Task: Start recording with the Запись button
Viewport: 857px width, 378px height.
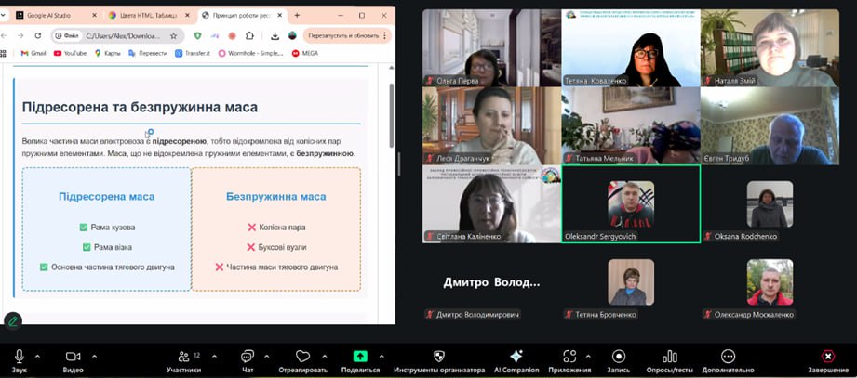Action: pyautogui.click(x=618, y=357)
